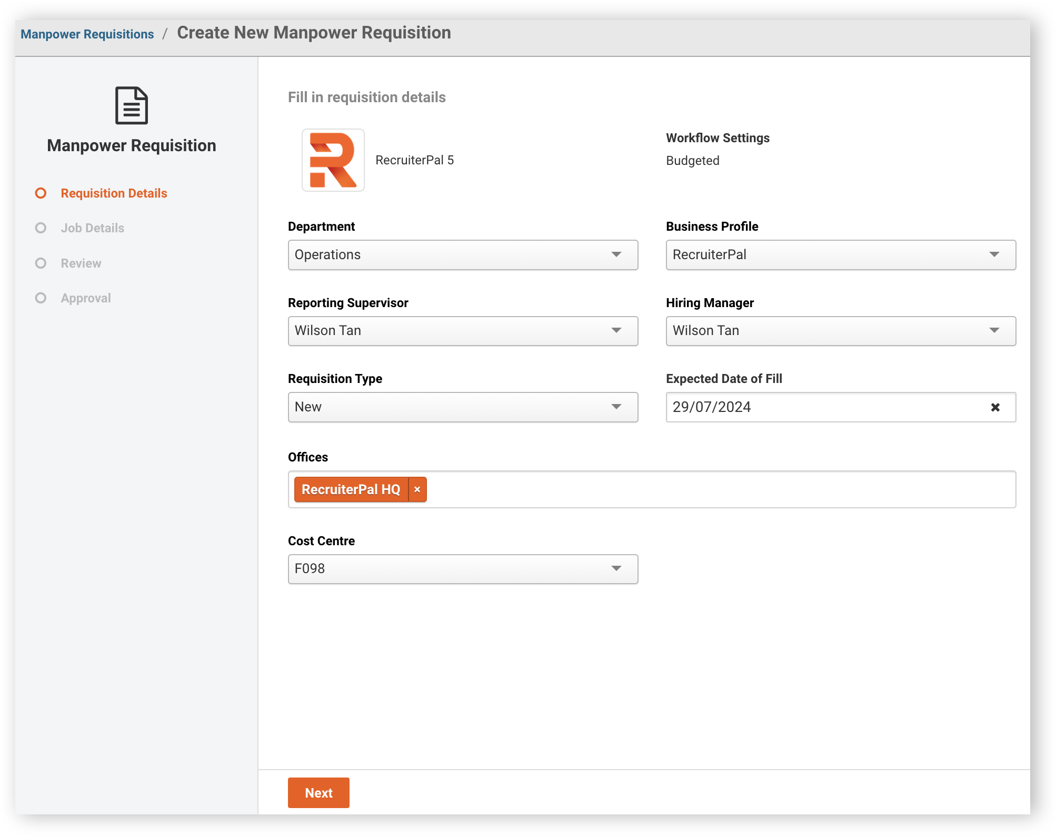Viewport: 1056px width, 836px height.
Task: Go to the Approval step
Action: [x=86, y=298]
